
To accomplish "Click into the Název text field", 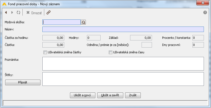I will click(123, 29).
